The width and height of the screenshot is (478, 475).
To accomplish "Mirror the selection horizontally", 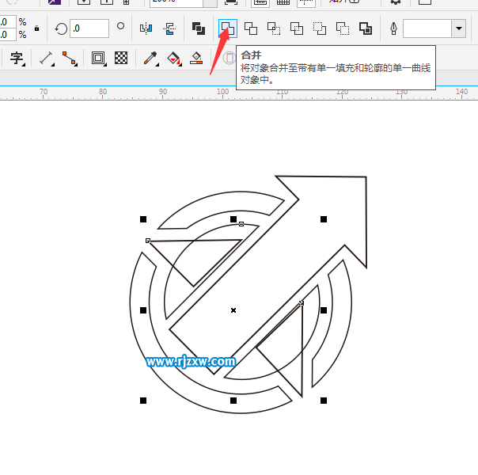I will click(146, 28).
